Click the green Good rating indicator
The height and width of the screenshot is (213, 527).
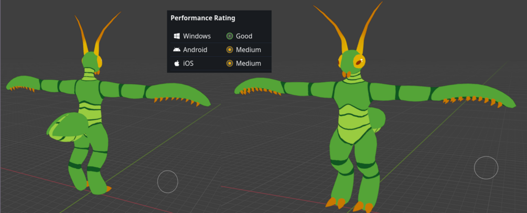230,36
